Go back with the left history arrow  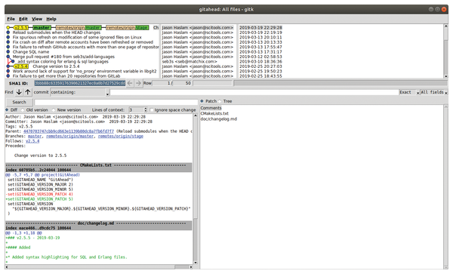[130, 83]
